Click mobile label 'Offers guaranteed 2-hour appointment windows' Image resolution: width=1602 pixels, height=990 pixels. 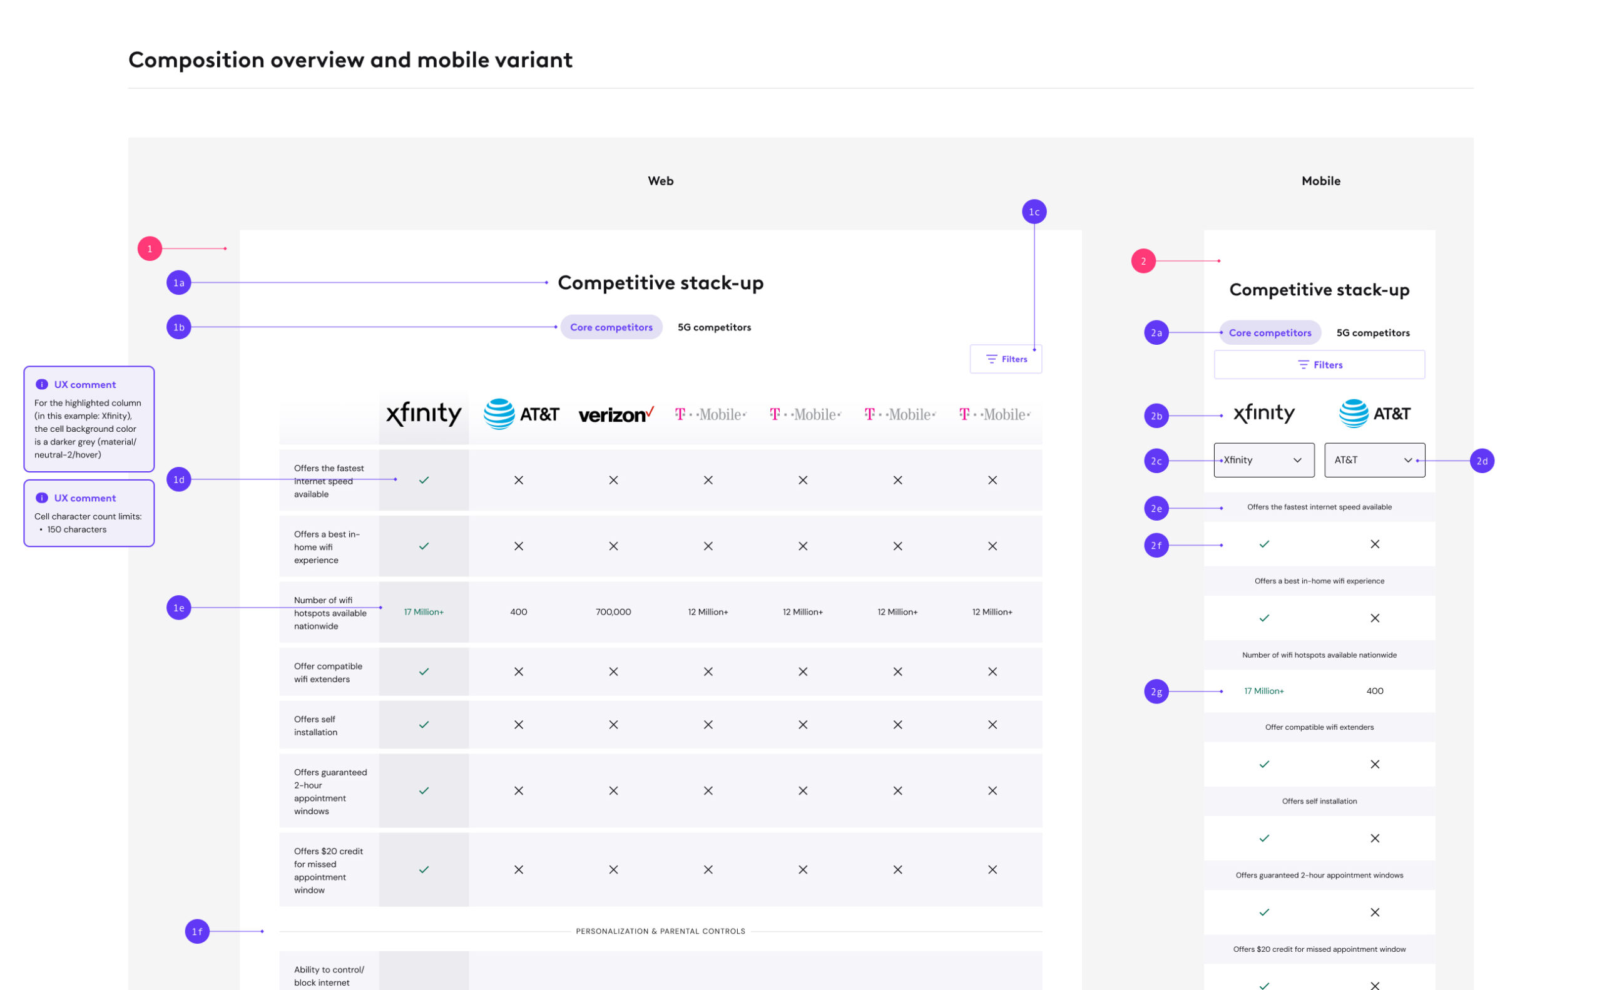(x=1319, y=875)
